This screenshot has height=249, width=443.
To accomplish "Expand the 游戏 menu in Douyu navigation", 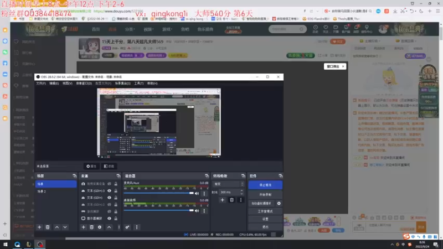I will 167,29.
